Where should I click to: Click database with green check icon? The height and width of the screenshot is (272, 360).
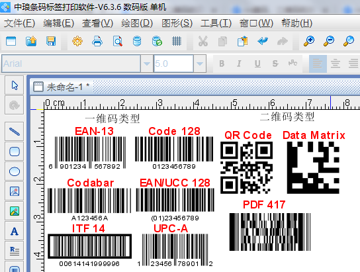click(x=157, y=42)
